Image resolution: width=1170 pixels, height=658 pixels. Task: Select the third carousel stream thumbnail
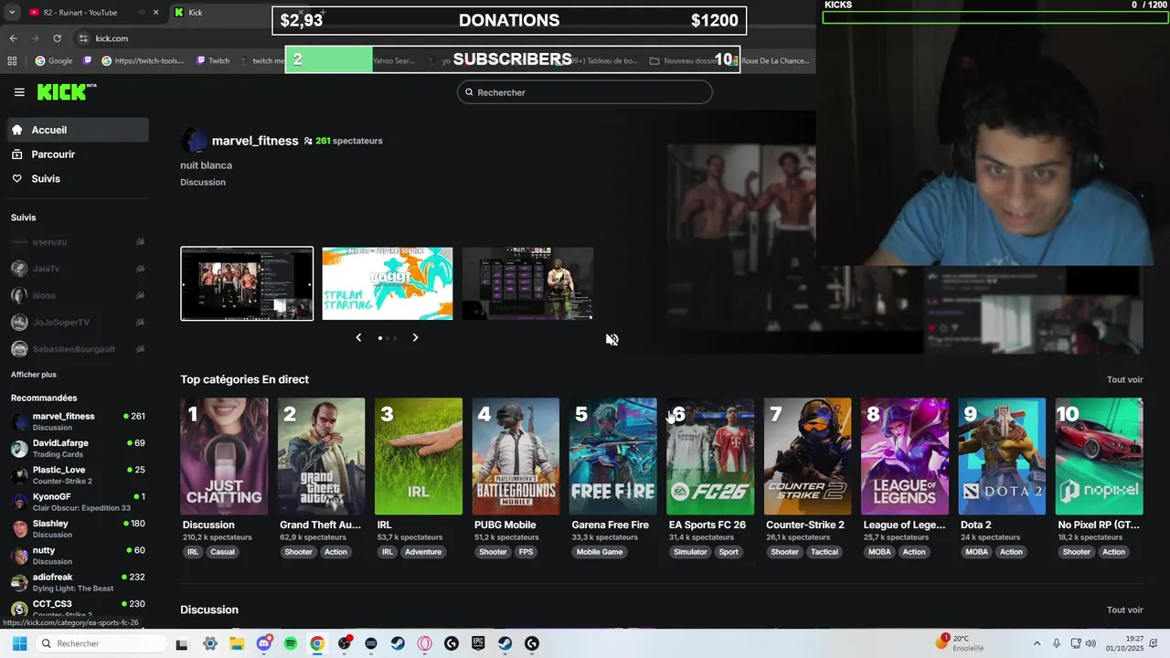point(527,283)
